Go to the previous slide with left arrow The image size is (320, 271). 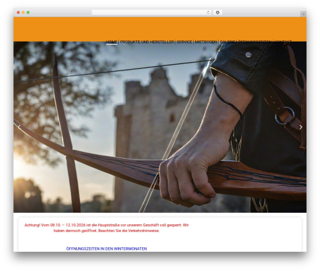click(19, 127)
